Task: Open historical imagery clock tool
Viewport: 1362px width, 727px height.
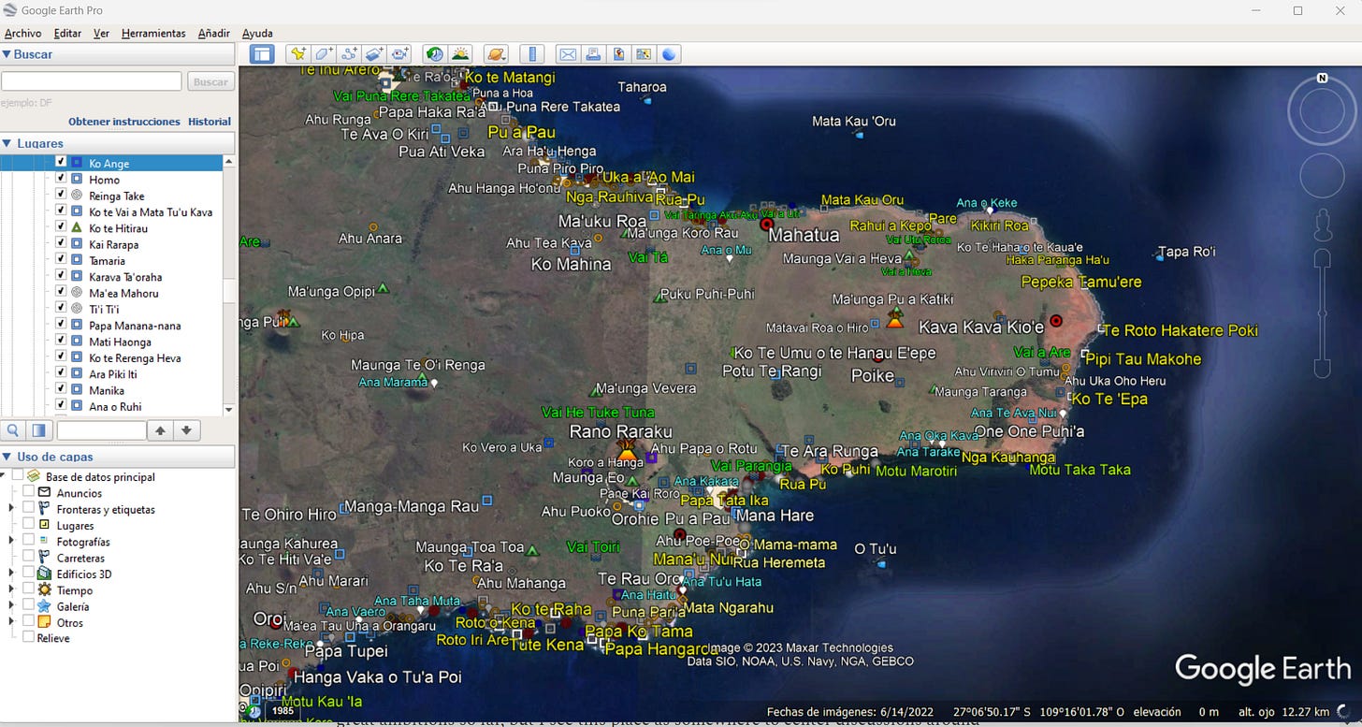Action: tap(434, 54)
